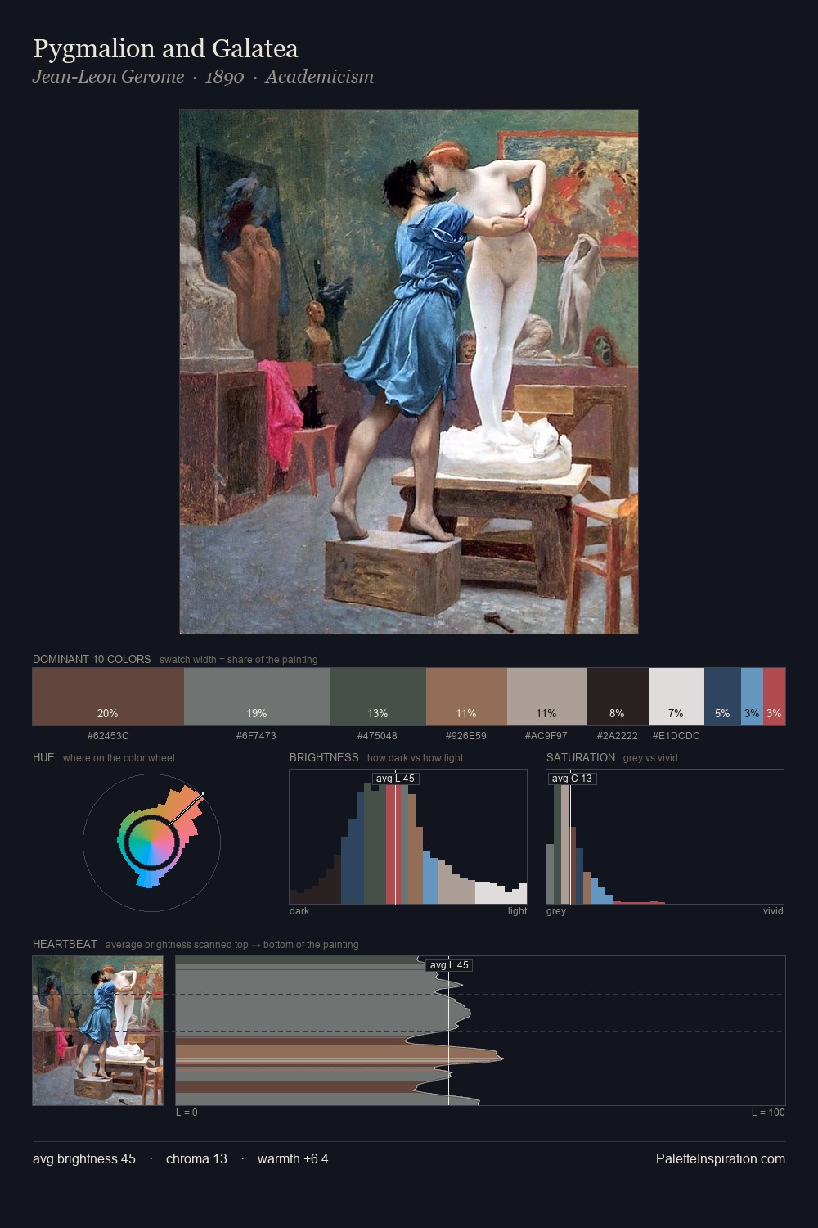The image size is (818, 1228).
Task: Select the grey 19% swatch
Action: [x=257, y=697]
